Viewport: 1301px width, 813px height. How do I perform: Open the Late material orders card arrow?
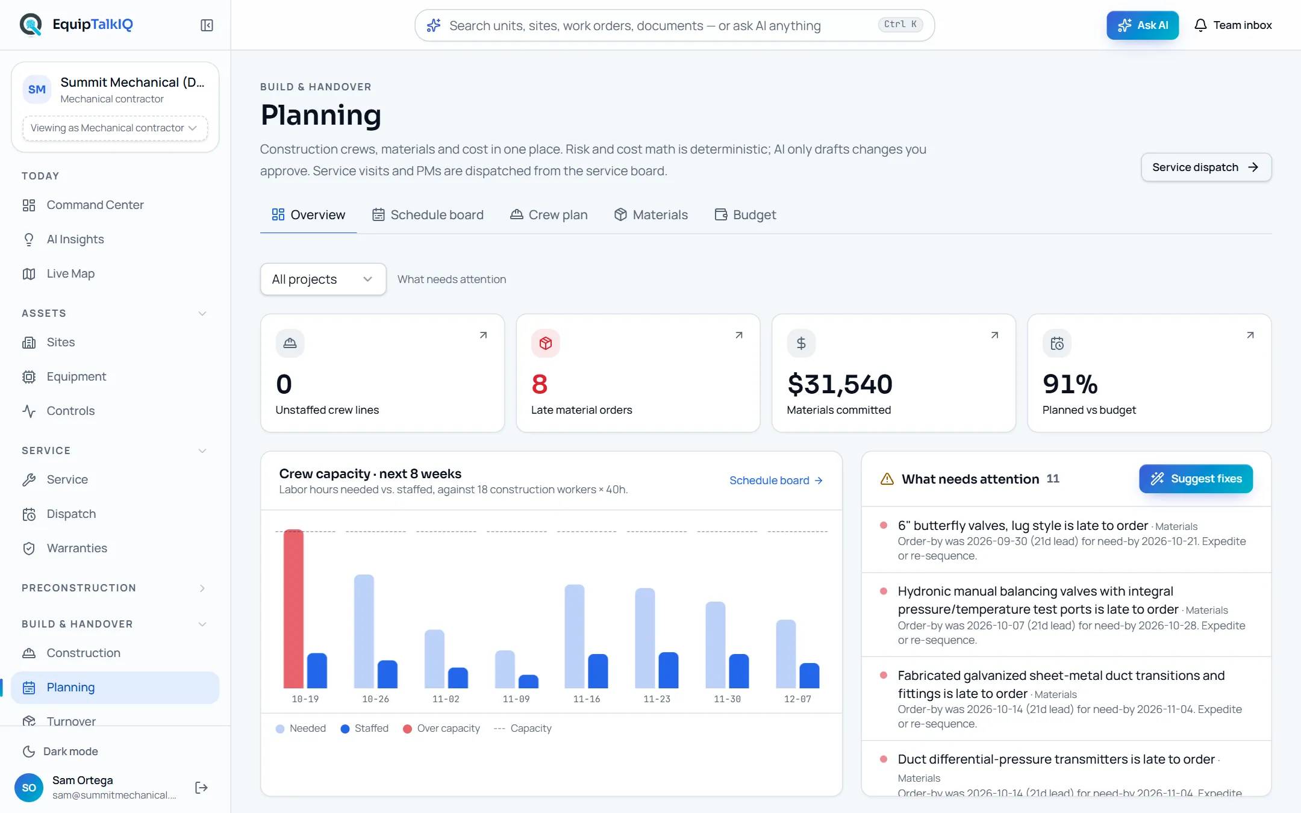(739, 335)
